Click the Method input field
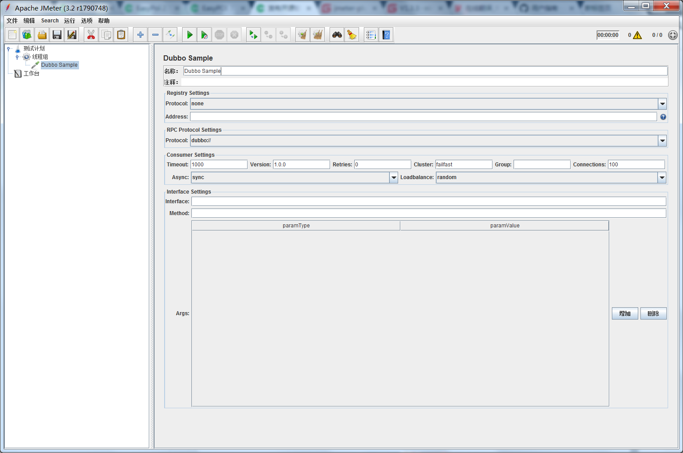The width and height of the screenshot is (683, 453). coord(429,213)
